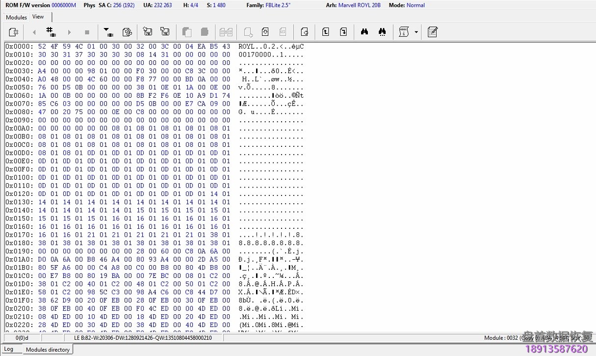The width and height of the screenshot is (596, 356).
Task: Open the Log tab at bottom
Action: 9,349
